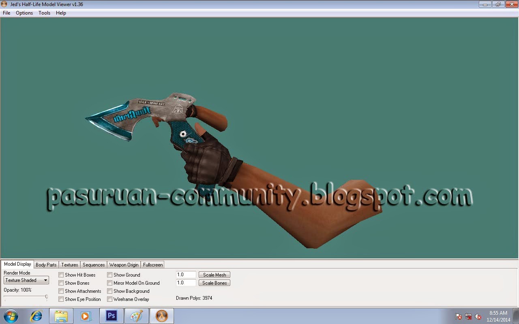
Task: Switch to the Body Parts tab
Action: 46,265
